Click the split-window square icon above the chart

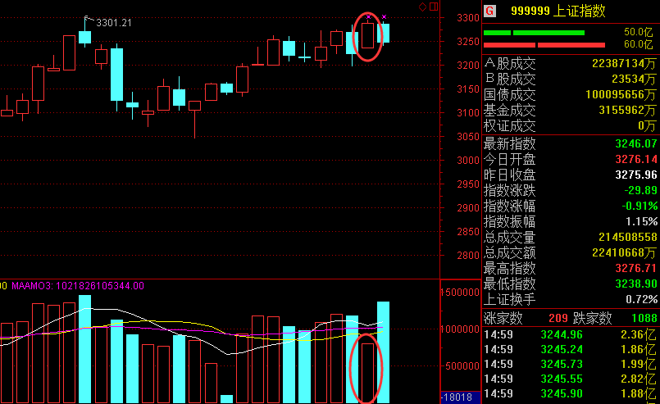434,7
